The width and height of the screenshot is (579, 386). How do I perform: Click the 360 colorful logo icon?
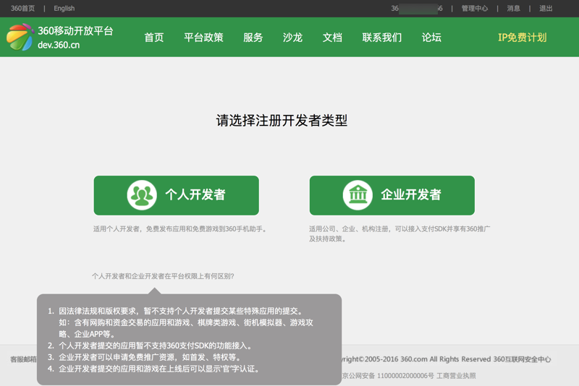[20, 37]
